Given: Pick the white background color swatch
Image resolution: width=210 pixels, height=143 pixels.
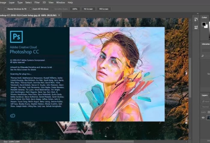Looking at the screenshot, I should coord(206,27).
